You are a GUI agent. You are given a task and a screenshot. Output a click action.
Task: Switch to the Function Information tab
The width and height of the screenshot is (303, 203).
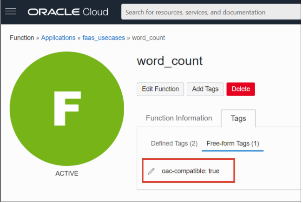179,118
